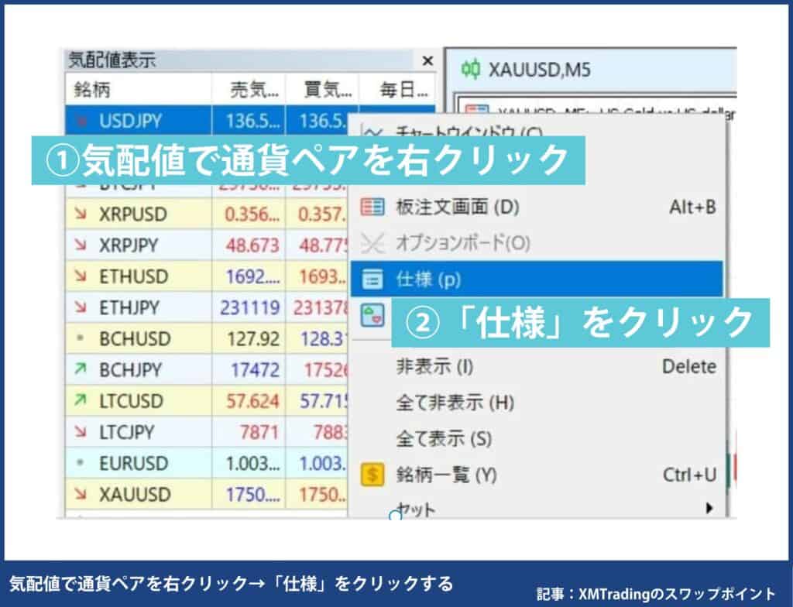
Task: Click the up-arrow icon beside LTCUSD
Action: click(81, 400)
